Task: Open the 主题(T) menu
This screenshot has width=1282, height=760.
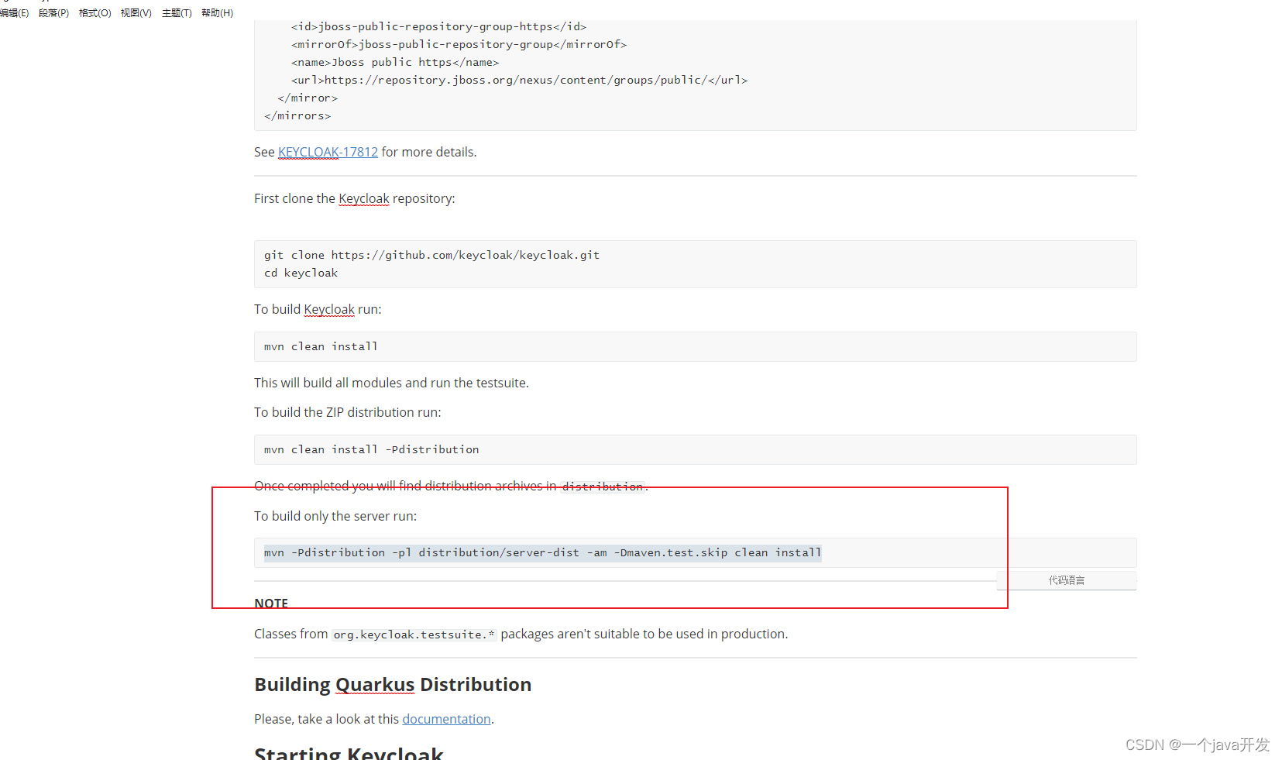Action: (176, 12)
